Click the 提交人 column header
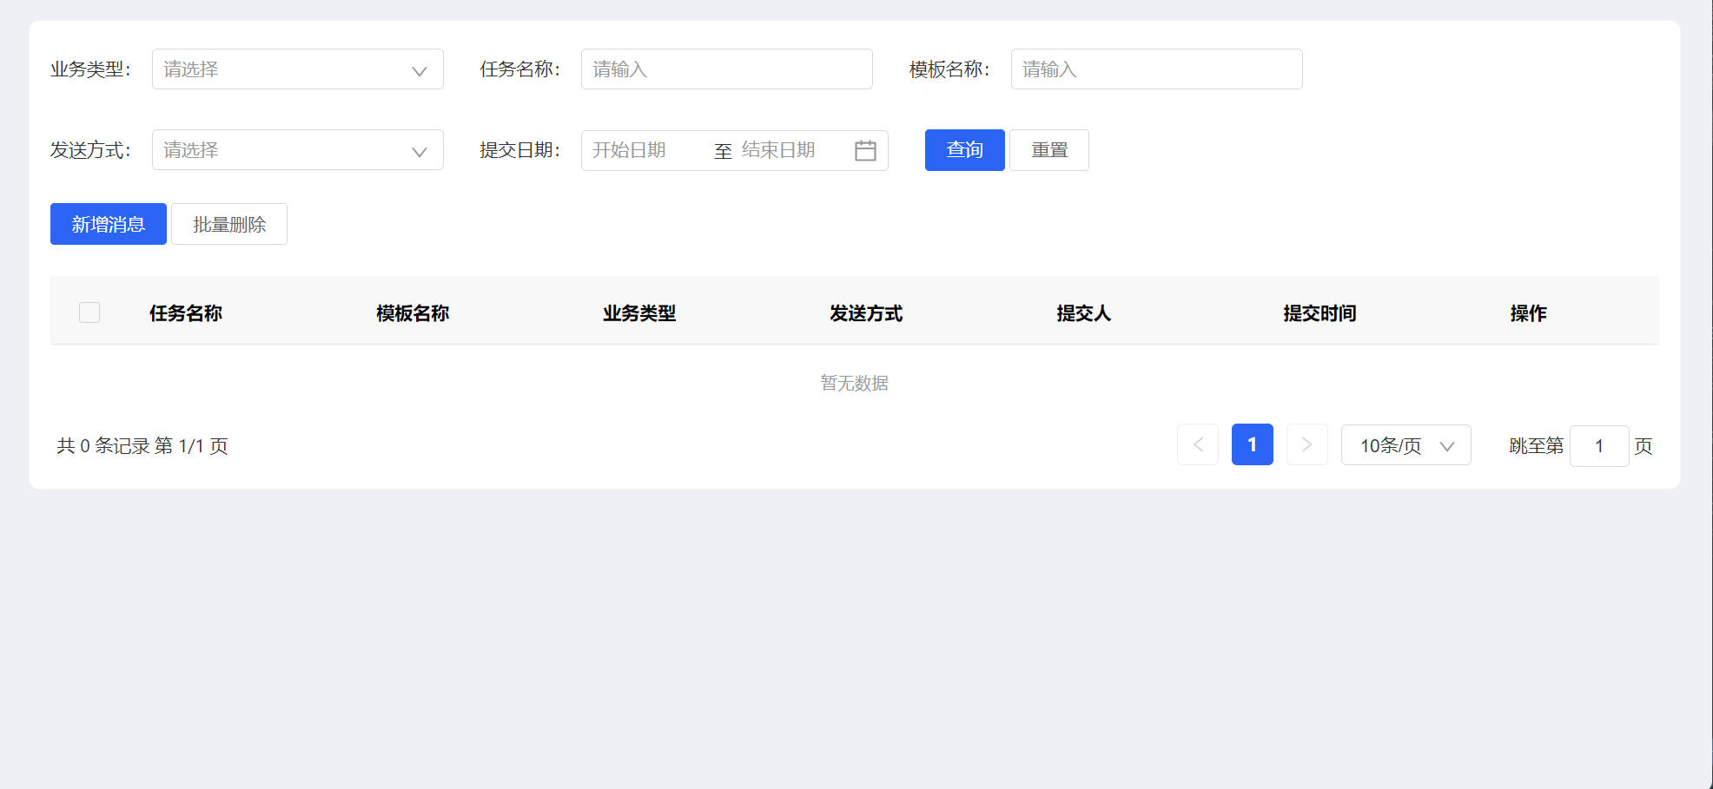Viewport: 1713px width, 789px height. (x=1083, y=313)
